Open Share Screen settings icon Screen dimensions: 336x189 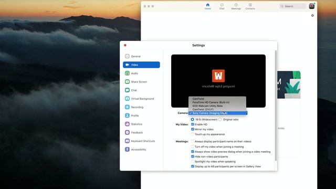(x=127, y=82)
